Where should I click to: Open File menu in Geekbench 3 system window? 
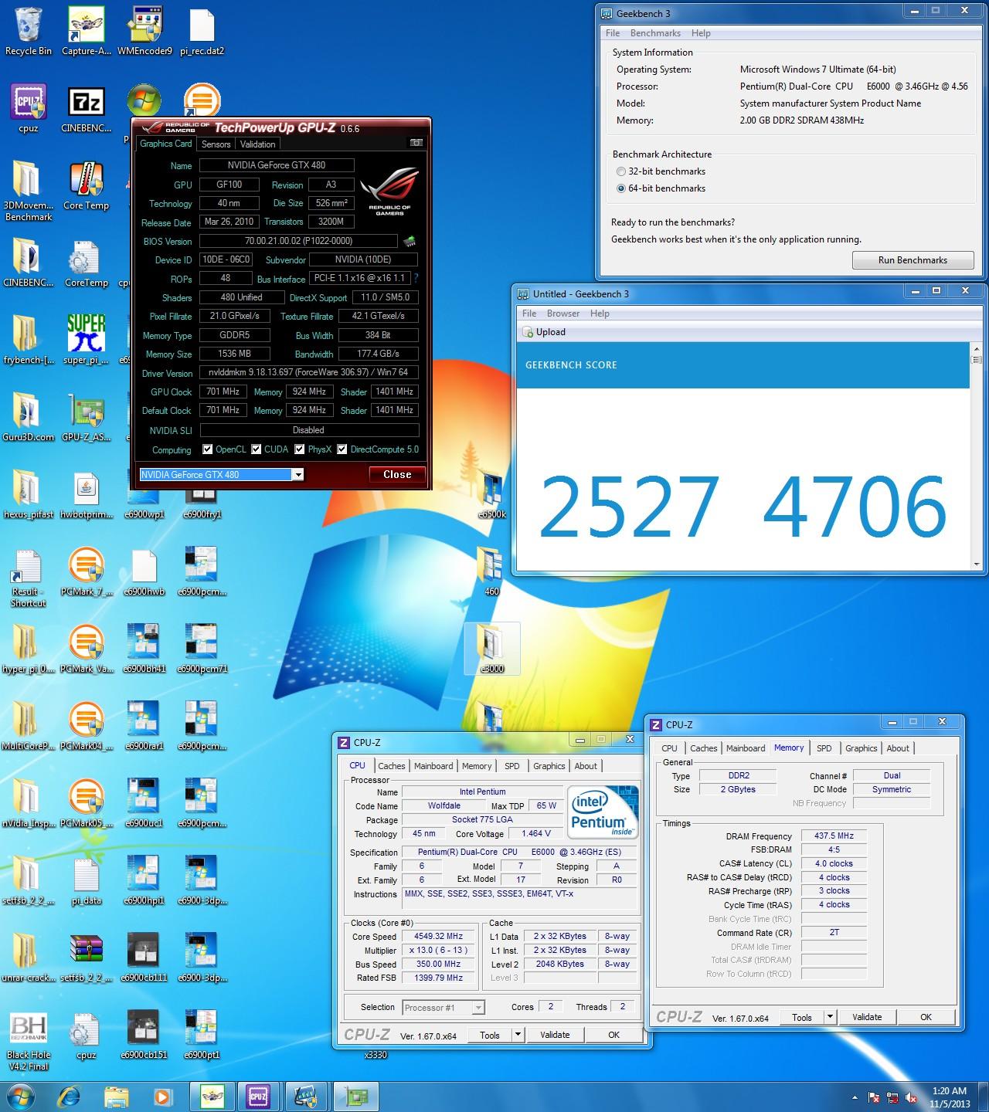point(613,33)
